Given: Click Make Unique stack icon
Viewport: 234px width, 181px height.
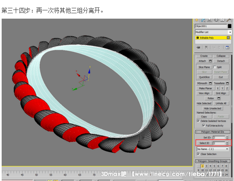Looking at the screenshot, I should pos(214,48).
